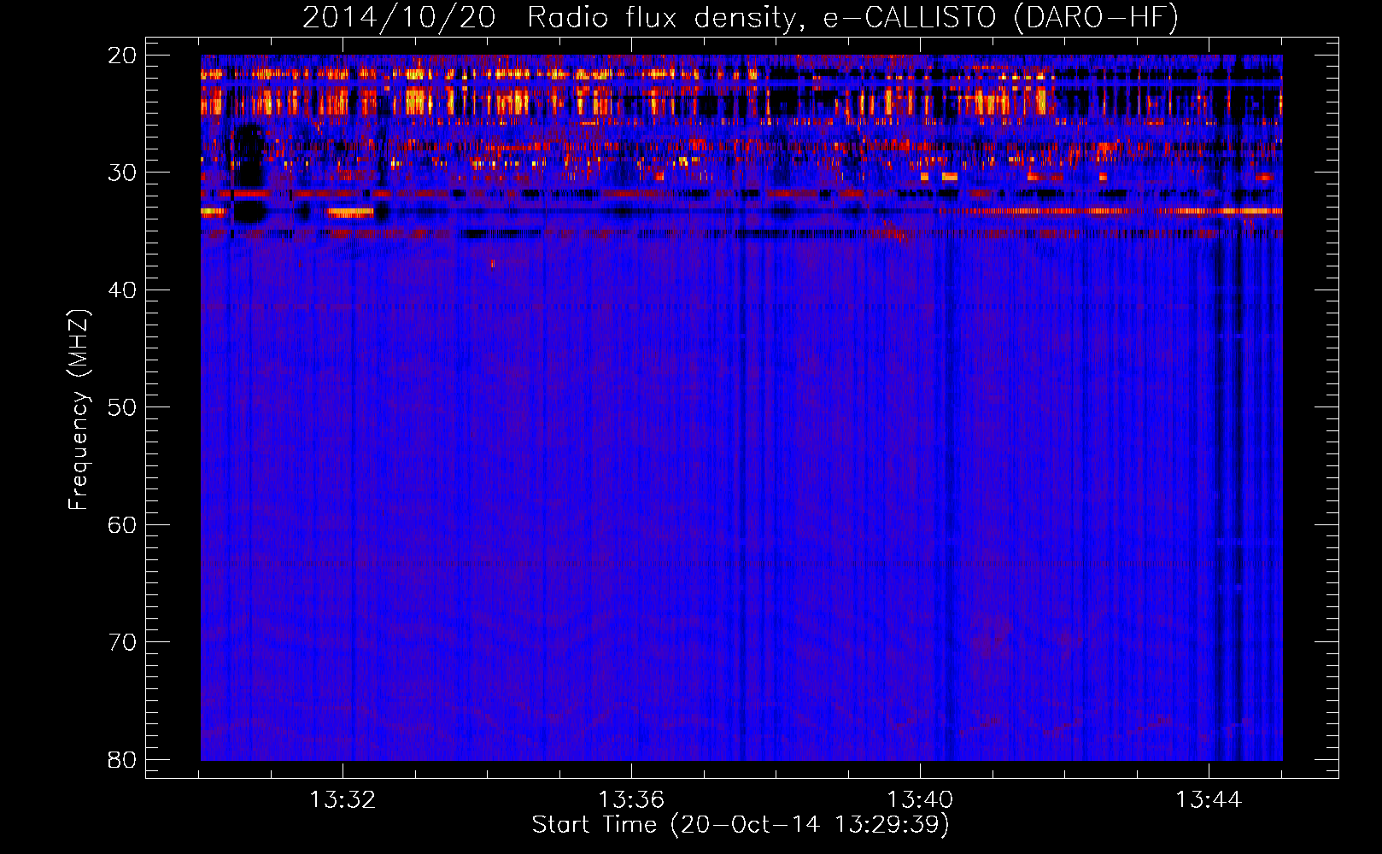1382x854 pixels.
Task: Click the '50' frequency tick label
Action: pyautogui.click(x=122, y=407)
